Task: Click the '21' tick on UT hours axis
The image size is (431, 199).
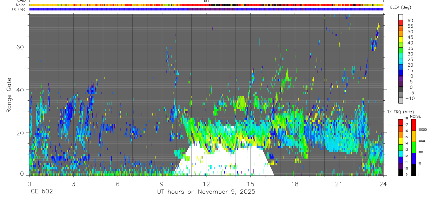Action: [x=339, y=184]
